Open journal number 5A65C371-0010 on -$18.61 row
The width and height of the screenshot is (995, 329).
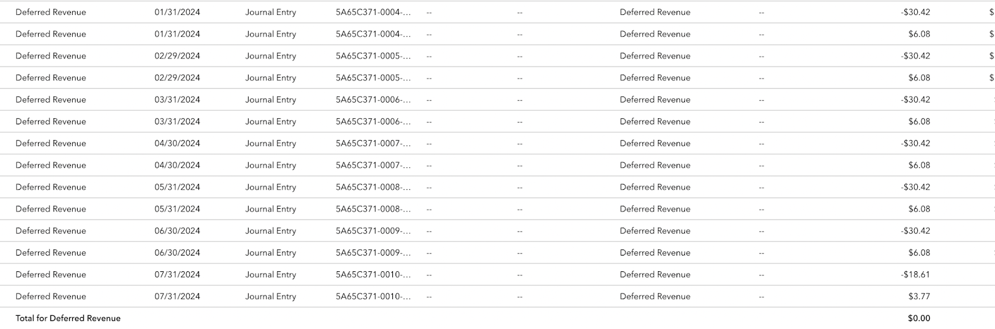(373, 274)
